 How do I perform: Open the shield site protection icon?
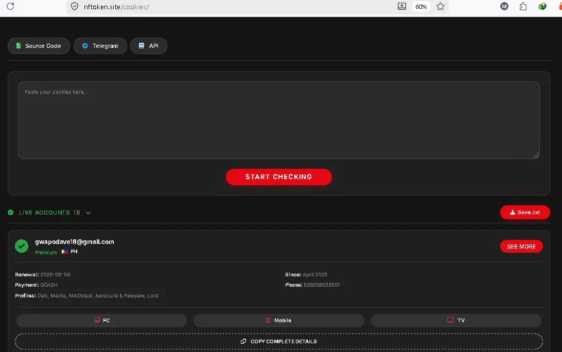[x=75, y=7]
